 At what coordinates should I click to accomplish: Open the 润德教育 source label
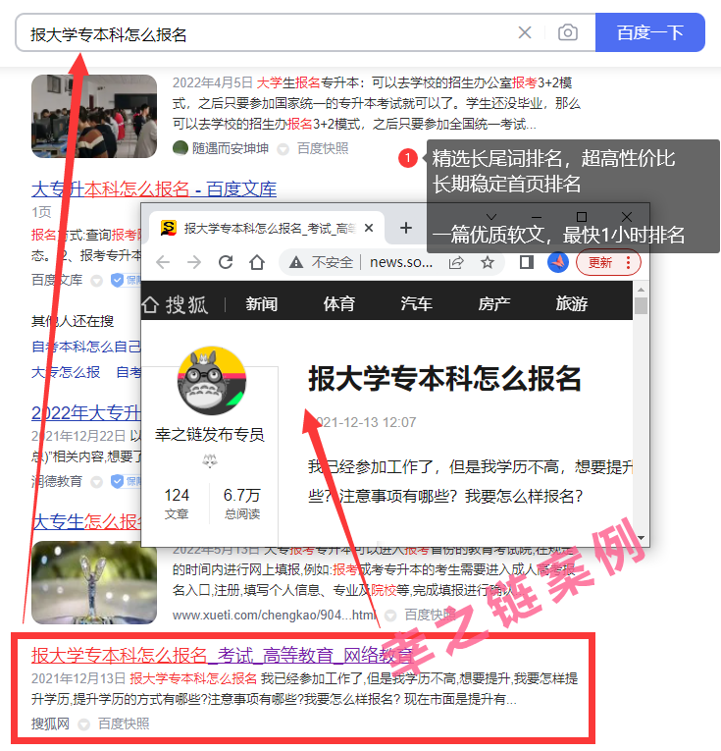pyautogui.click(x=57, y=481)
